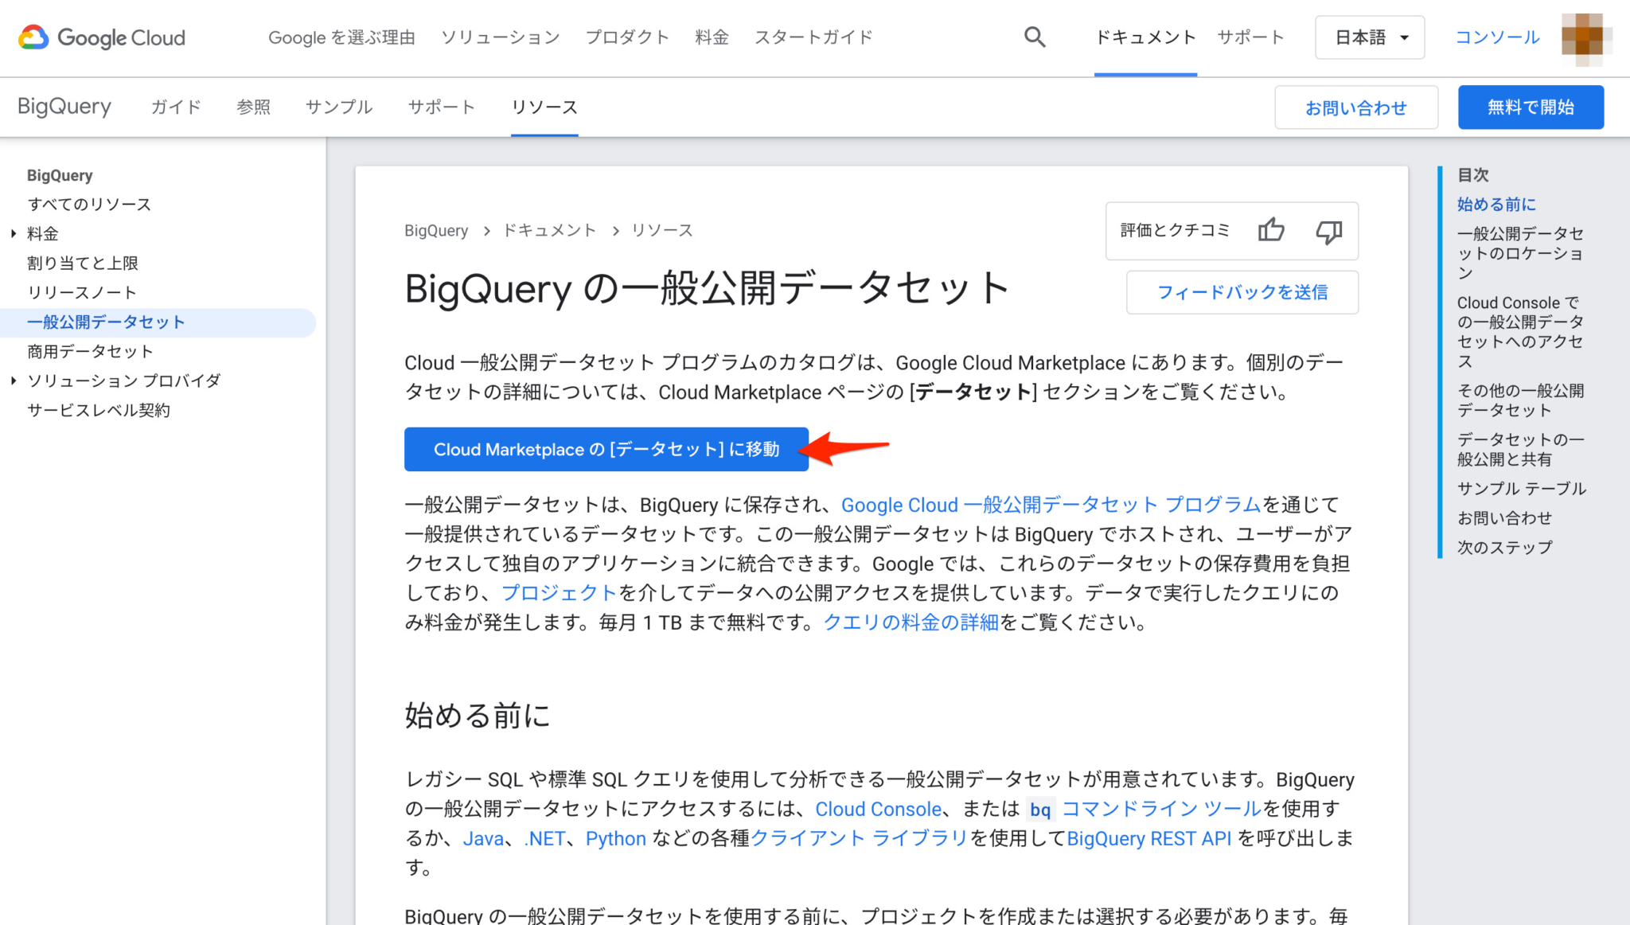Give a thumbs up rating on the page
1630x925 pixels.
[x=1271, y=230]
